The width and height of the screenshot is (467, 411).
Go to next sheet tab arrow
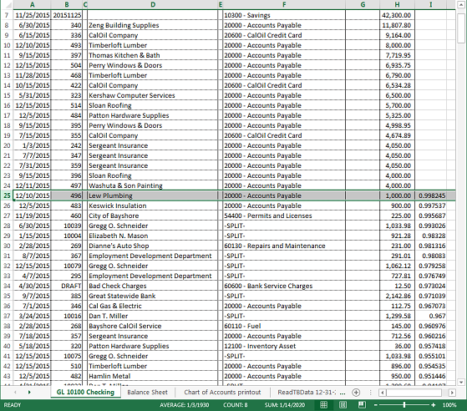point(29,393)
